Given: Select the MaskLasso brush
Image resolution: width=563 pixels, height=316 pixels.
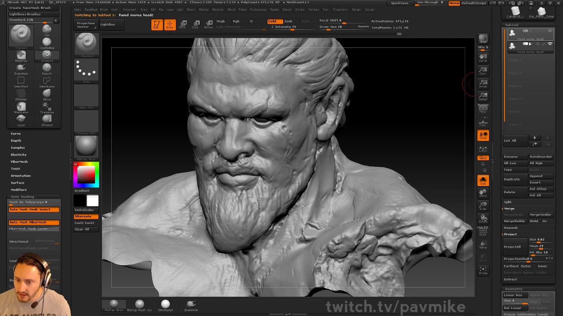Looking at the screenshot, I should pos(21,108).
